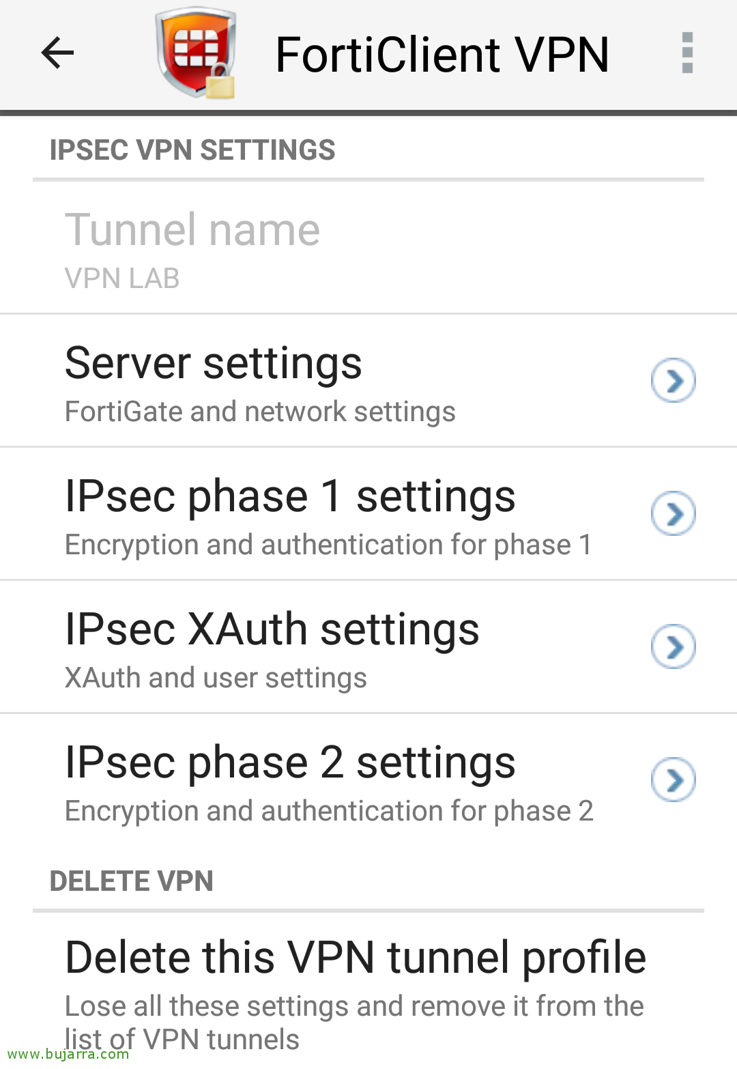737x1069 pixels.
Task: Click the IPsec phase 1 chevron arrow
Action: (673, 513)
